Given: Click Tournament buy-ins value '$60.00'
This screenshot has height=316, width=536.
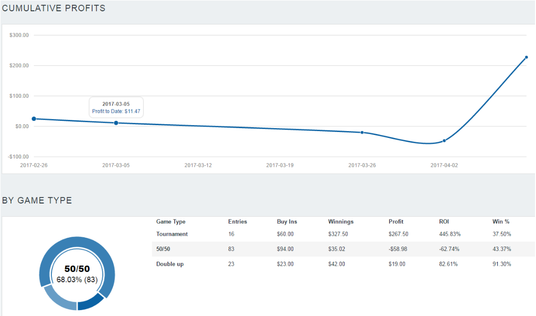Looking at the screenshot, I should pos(285,234).
